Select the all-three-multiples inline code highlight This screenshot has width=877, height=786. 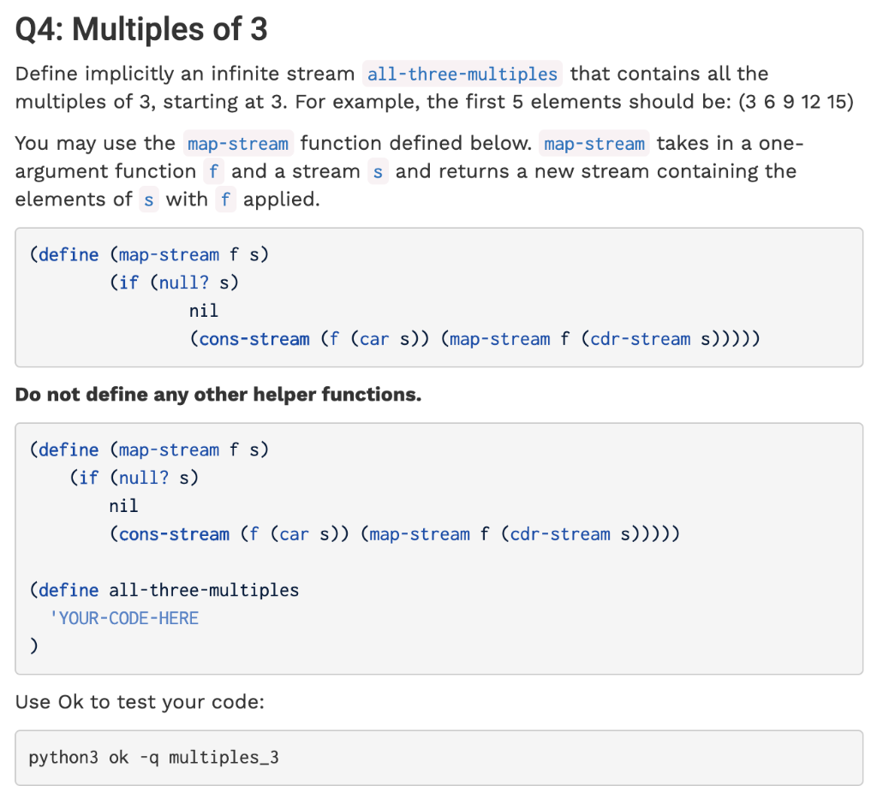[462, 74]
